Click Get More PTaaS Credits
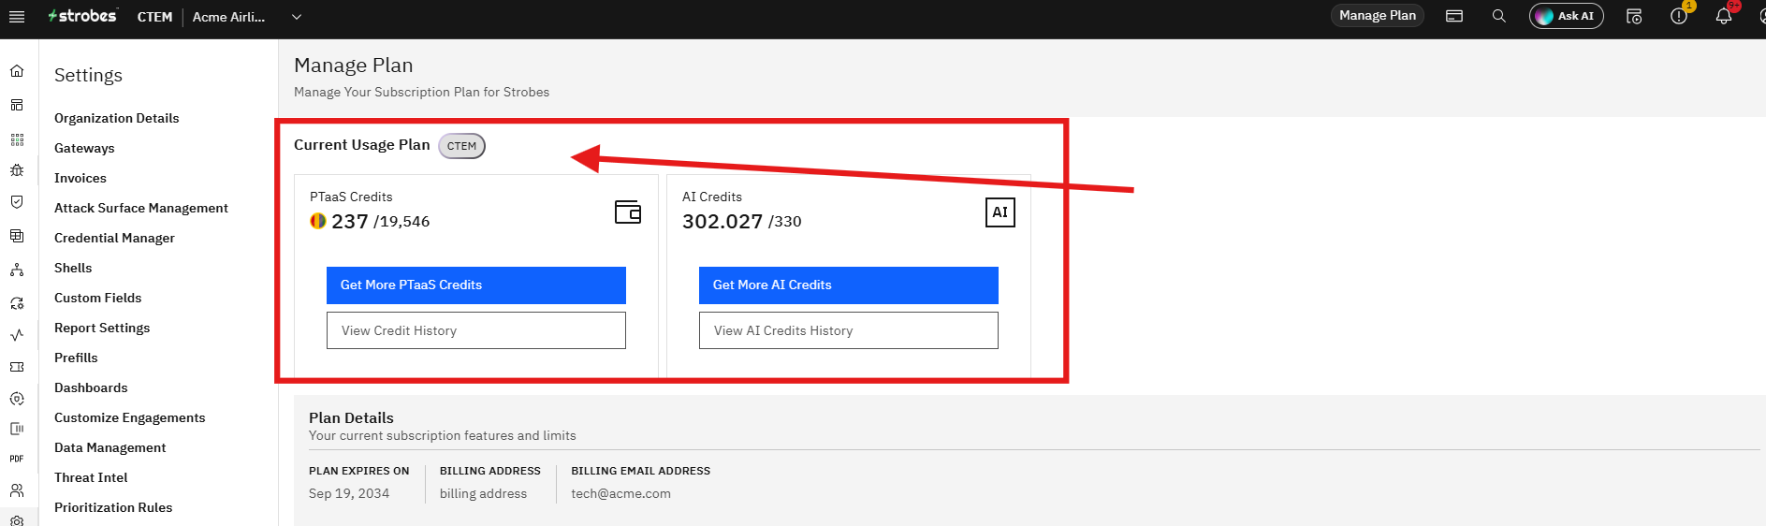 pyautogui.click(x=476, y=285)
